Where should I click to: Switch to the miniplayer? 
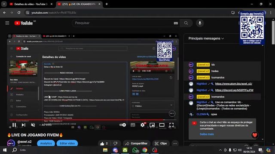coord(152,125)
